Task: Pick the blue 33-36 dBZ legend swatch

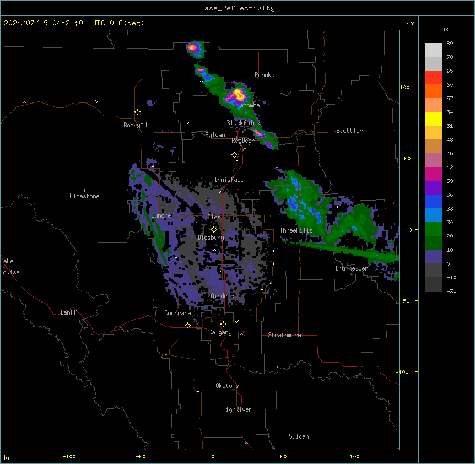Action: click(433, 201)
